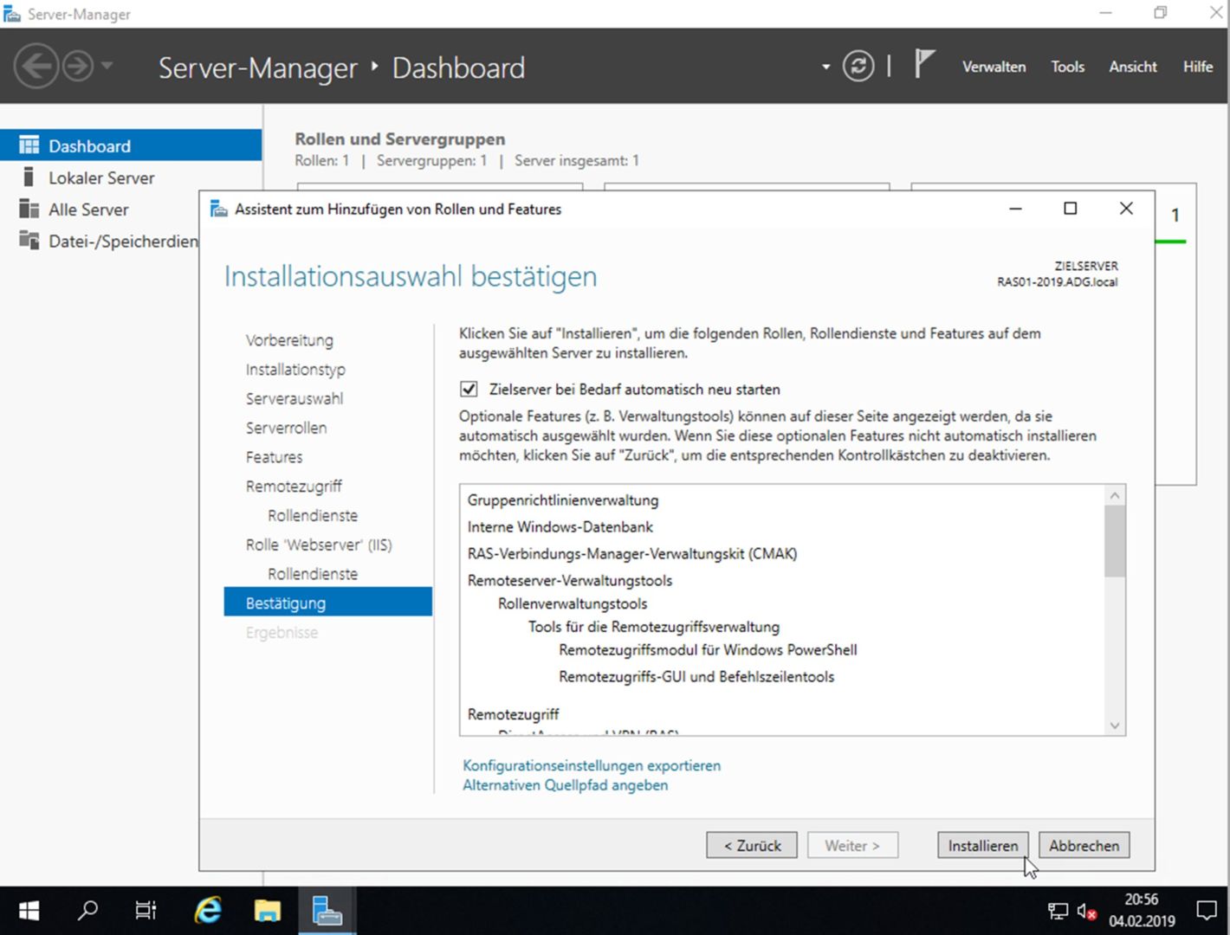Open Rollendienste step under Remotezugriff
Viewport: 1230px width, 935px height.
point(313,515)
